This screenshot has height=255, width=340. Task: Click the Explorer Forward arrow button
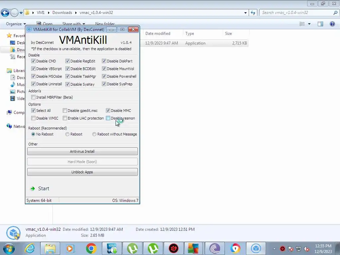tap(14, 13)
